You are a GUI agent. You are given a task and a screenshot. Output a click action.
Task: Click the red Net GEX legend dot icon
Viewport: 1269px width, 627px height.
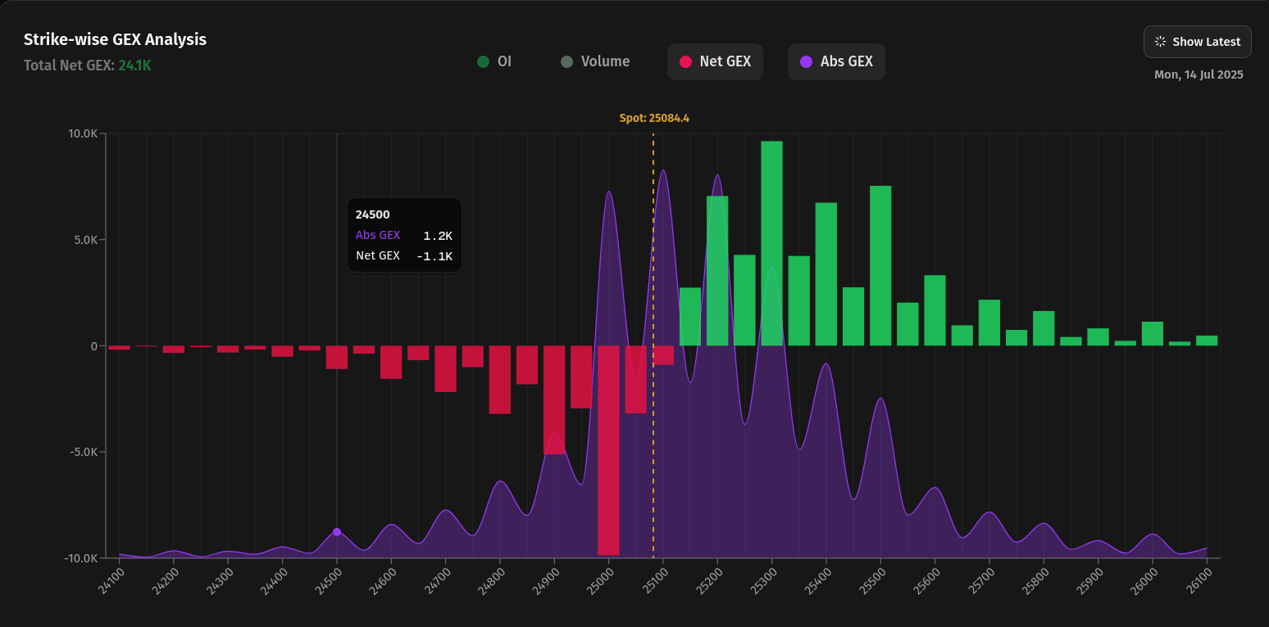tap(686, 61)
